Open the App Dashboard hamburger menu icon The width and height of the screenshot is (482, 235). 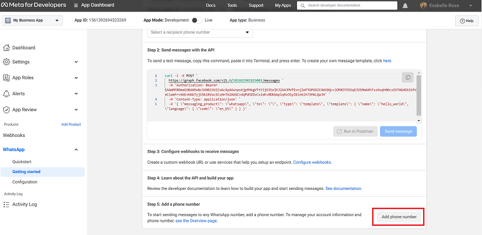pos(76,5)
